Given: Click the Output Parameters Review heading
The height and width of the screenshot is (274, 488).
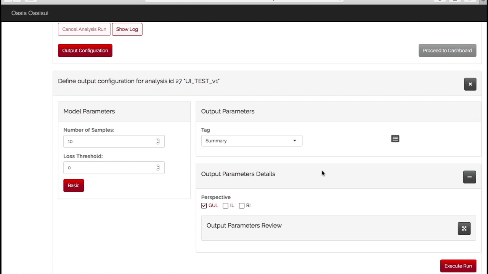Looking at the screenshot, I should [244, 225].
